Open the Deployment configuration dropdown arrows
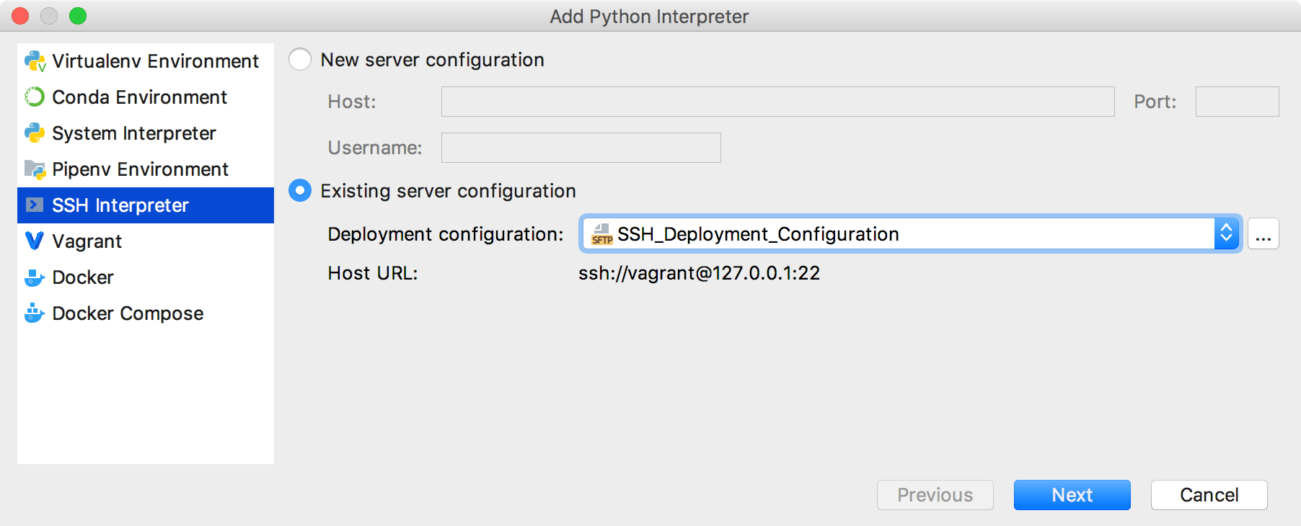The image size is (1301, 526). tap(1226, 234)
